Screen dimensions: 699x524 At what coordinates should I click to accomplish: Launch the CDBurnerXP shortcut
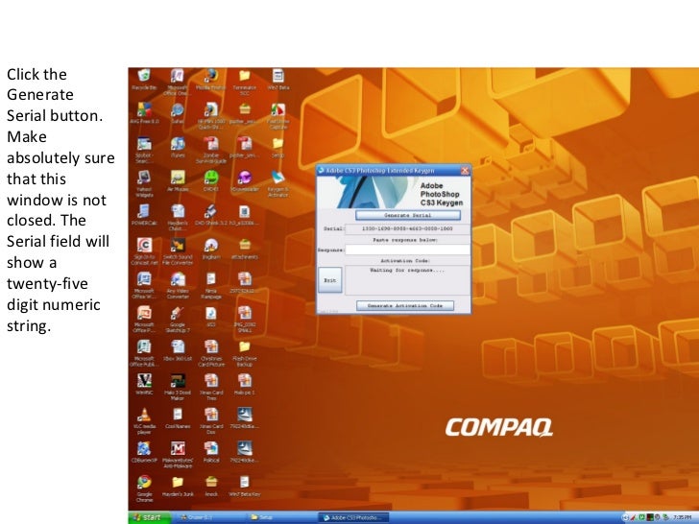144,452
